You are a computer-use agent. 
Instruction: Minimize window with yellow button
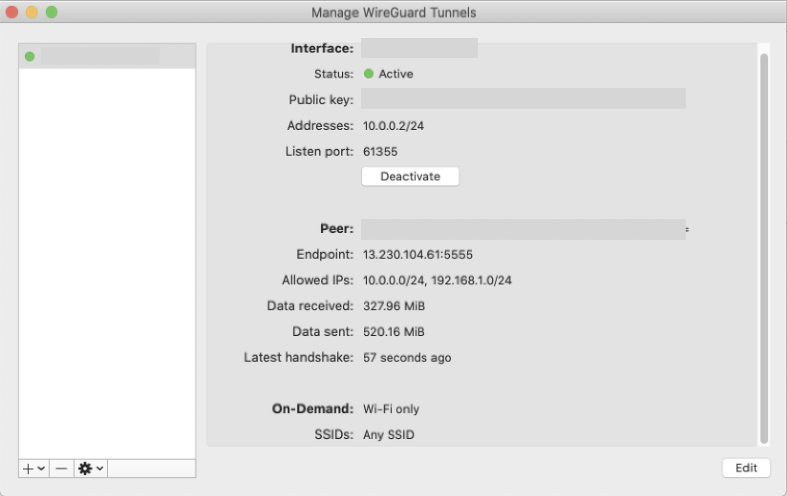point(32,11)
